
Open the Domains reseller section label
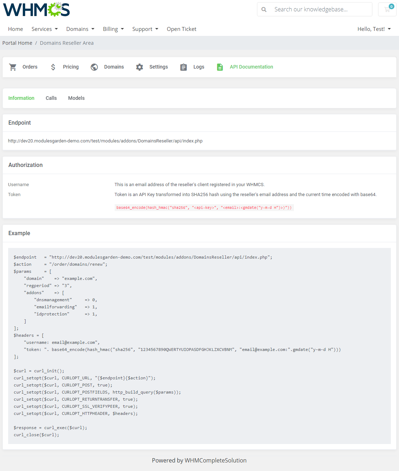pos(114,67)
